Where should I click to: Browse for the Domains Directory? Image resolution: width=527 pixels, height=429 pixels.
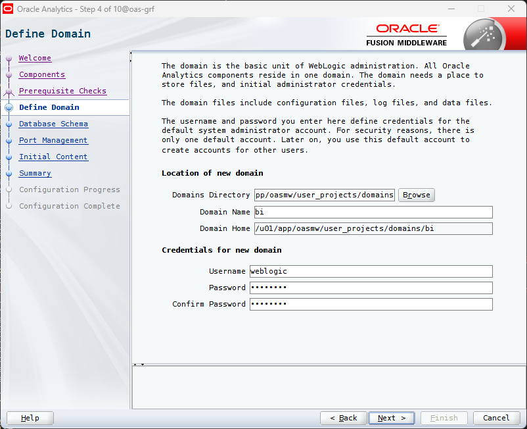click(x=416, y=195)
